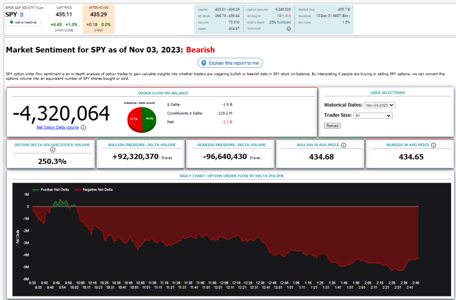Open info icon next to Net Option Delta Volume
This screenshot has width=456, height=300.
(83, 127)
